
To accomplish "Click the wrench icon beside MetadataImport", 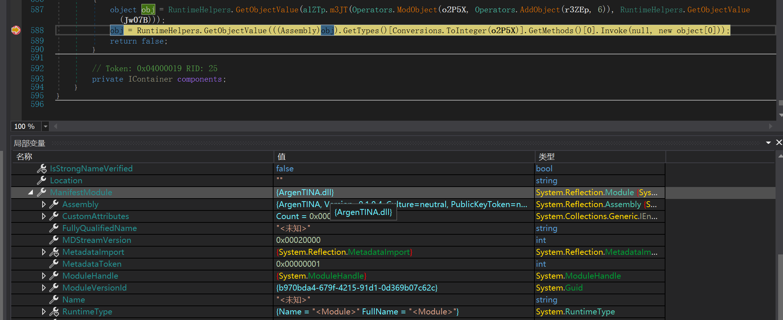I will (54, 252).
